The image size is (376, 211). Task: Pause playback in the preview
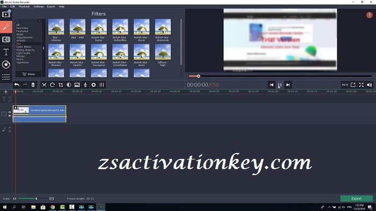tap(280, 85)
